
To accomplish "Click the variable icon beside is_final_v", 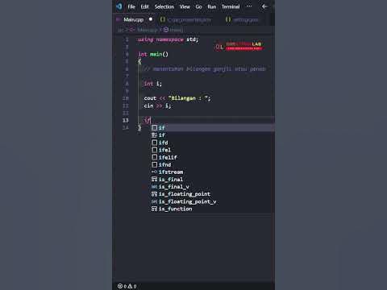I will [x=154, y=187].
